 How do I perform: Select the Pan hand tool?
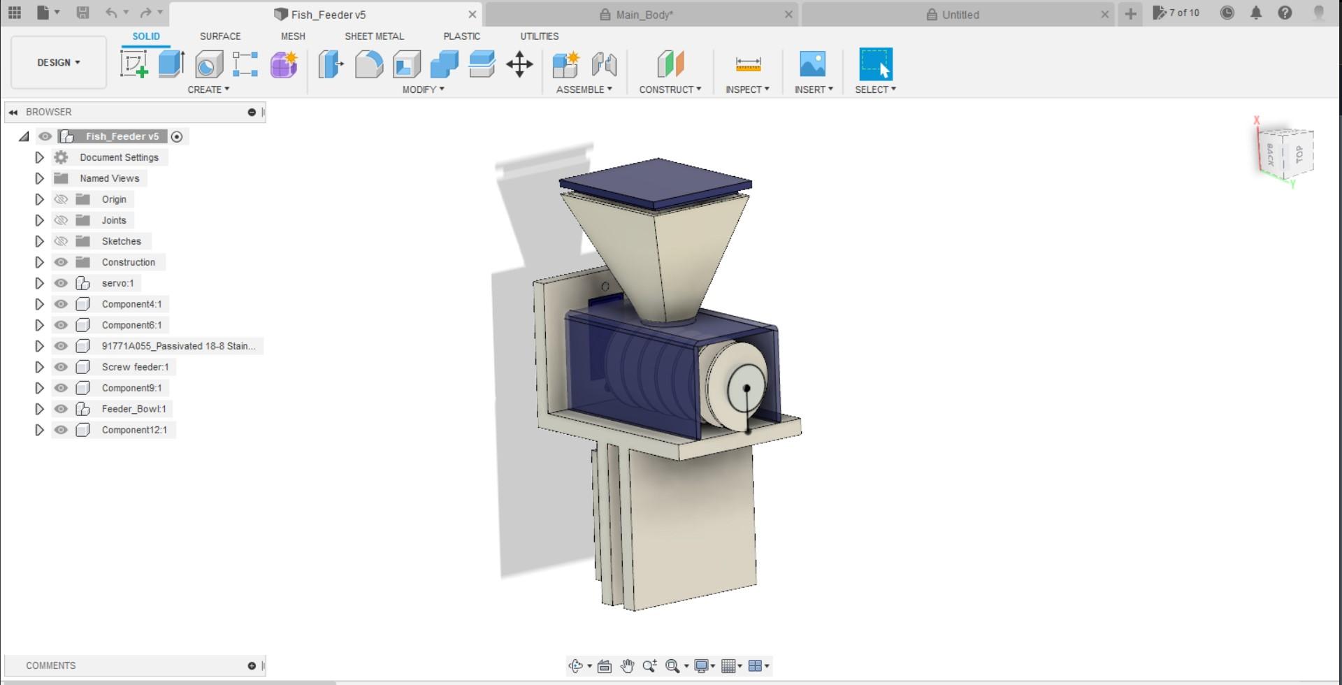click(627, 666)
